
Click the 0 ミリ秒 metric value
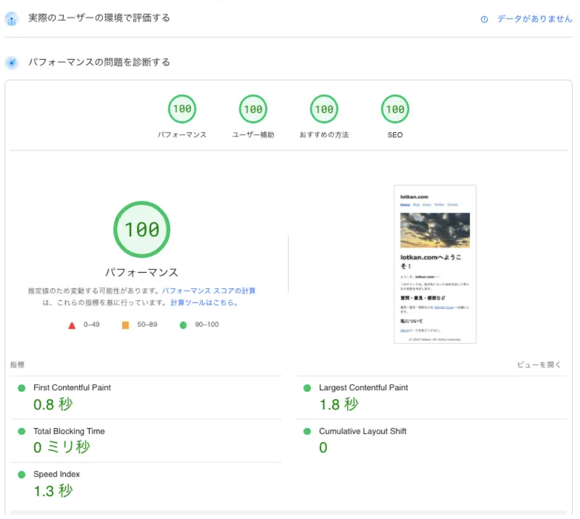click(x=62, y=447)
